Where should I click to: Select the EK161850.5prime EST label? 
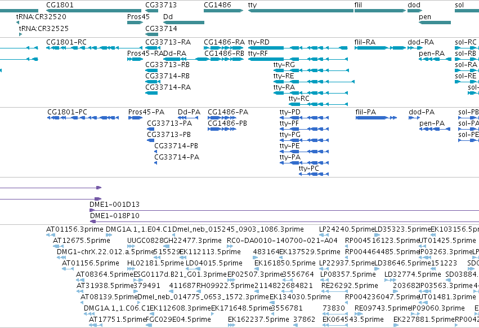click(x=285, y=263)
